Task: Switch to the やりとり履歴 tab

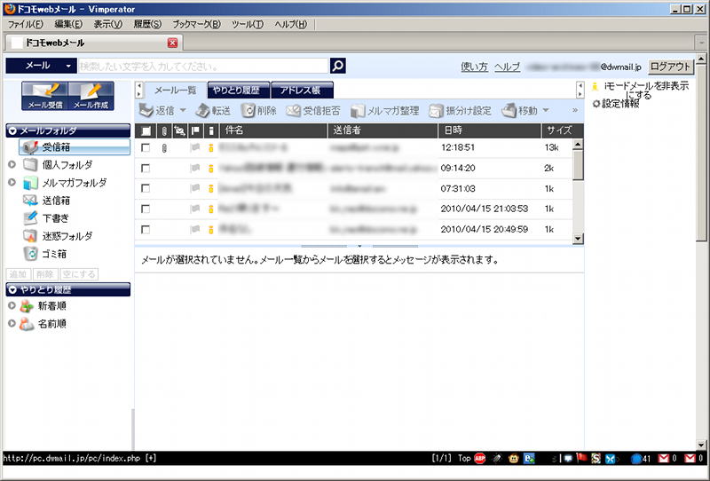Action: [x=239, y=91]
